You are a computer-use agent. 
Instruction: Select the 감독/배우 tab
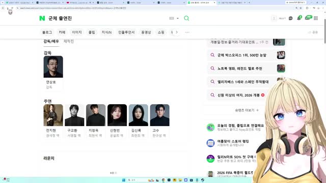[x=51, y=41]
